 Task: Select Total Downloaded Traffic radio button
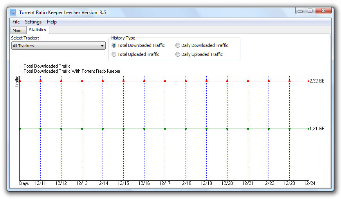[138, 45]
